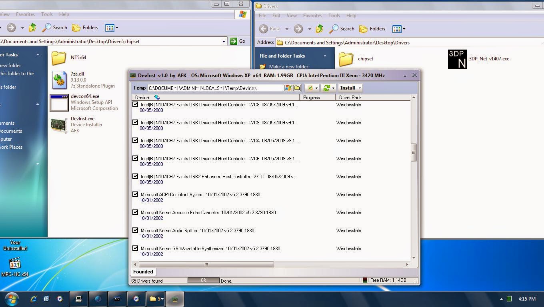The width and height of the screenshot is (544, 307).
Task: Uncheck the USB2 Enhanced Host Controller 27CC
Action: click(135, 176)
